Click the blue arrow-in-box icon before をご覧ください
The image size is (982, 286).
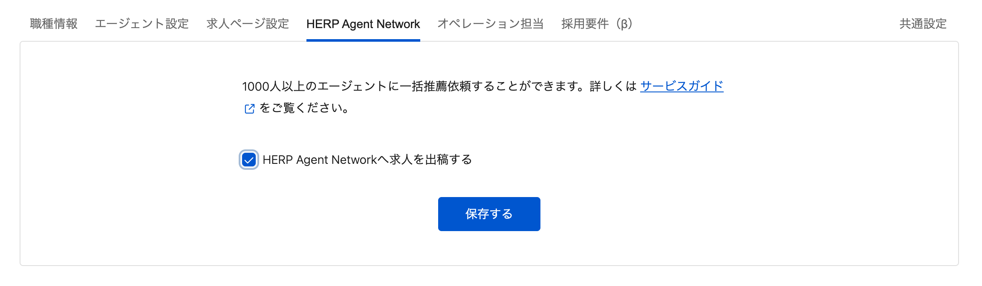pos(250,109)
